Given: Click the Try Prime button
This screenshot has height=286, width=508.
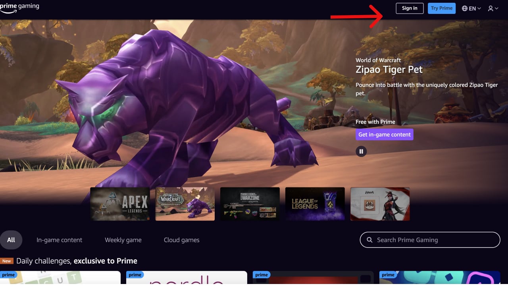Looking at the screenshot, I should (x=441, y=8).
